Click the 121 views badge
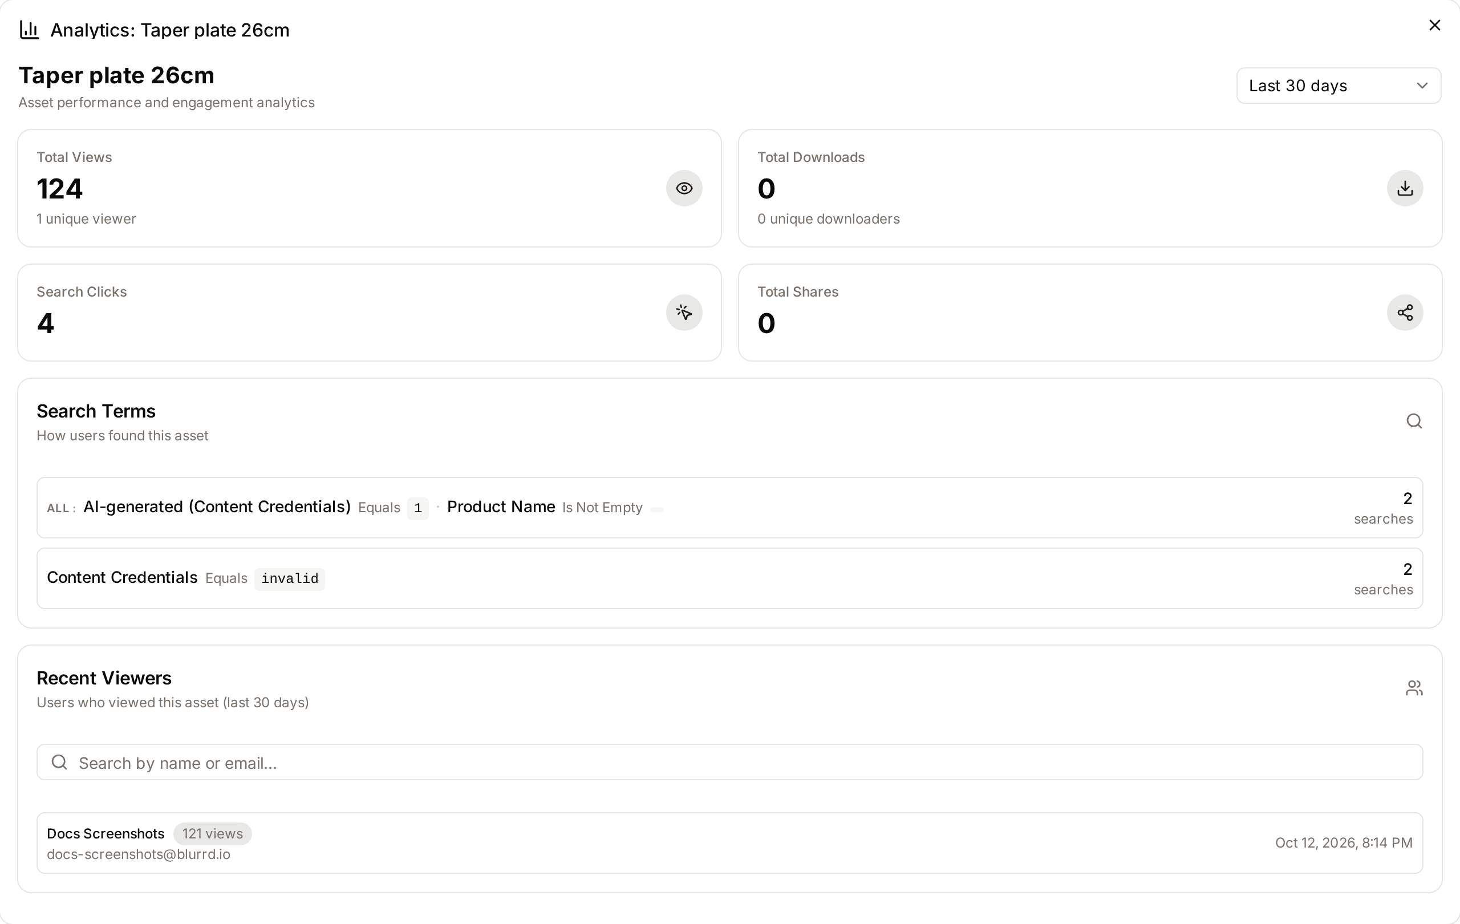 (212, 834)
